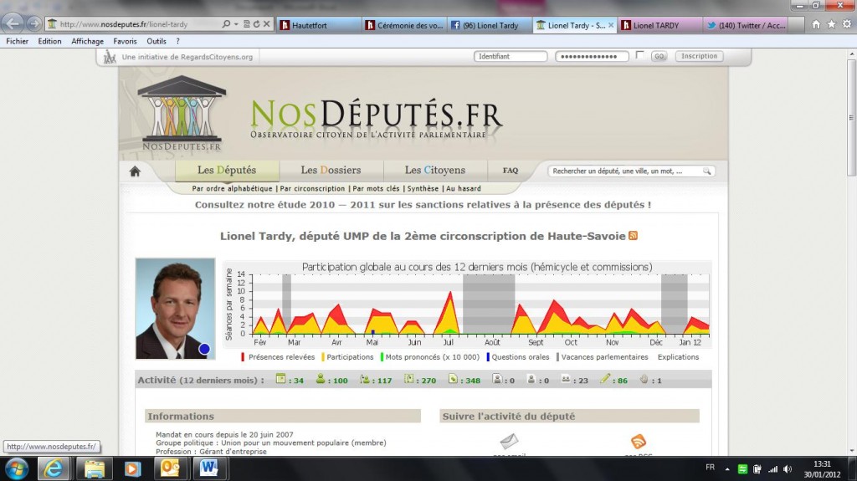Viewport: 857px width, 481px height.
Task: Stop loading with the address bar X
Action: 266,24
